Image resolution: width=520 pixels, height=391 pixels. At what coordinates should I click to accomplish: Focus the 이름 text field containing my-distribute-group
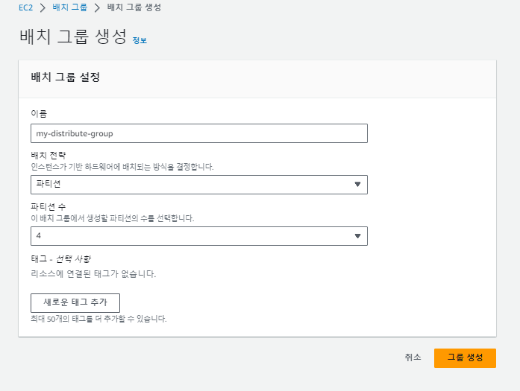[x=199, y=133]
